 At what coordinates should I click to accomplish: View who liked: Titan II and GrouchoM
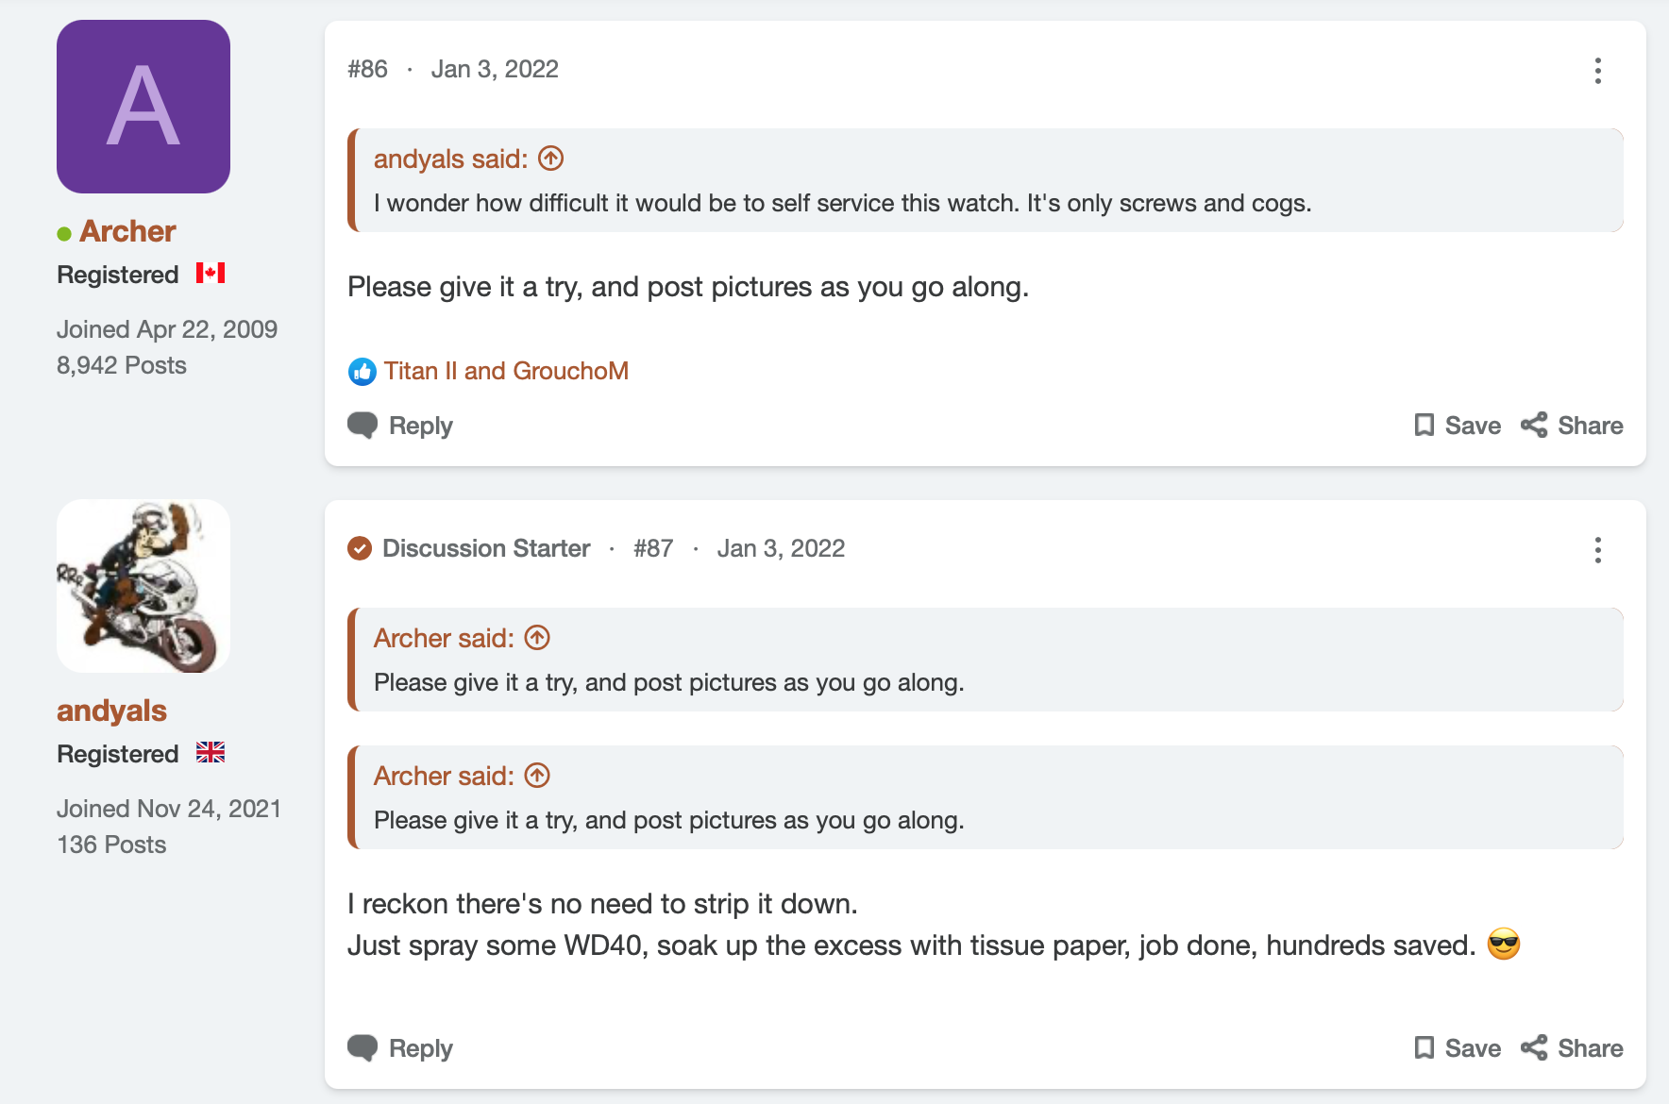506,371
